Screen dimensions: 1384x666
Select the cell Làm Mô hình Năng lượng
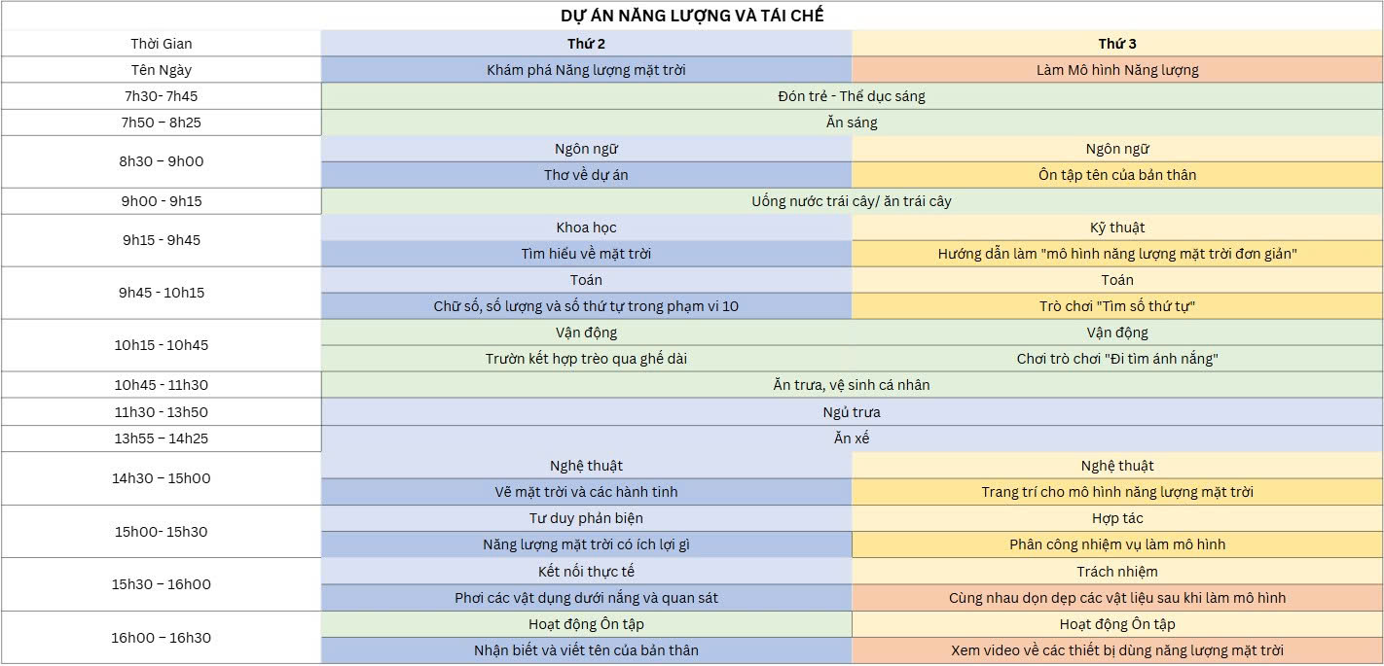1117,70
